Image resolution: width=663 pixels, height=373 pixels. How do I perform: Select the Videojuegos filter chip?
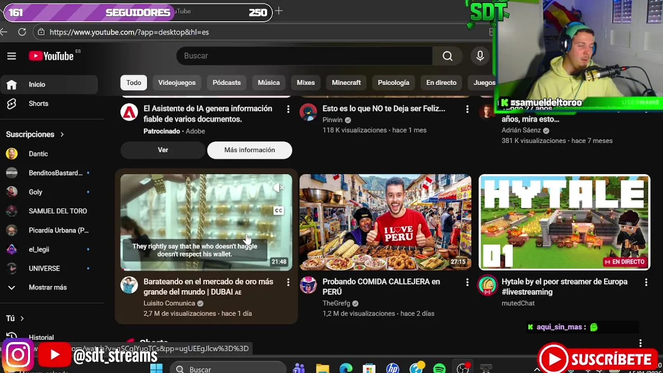tap(177, 83)
